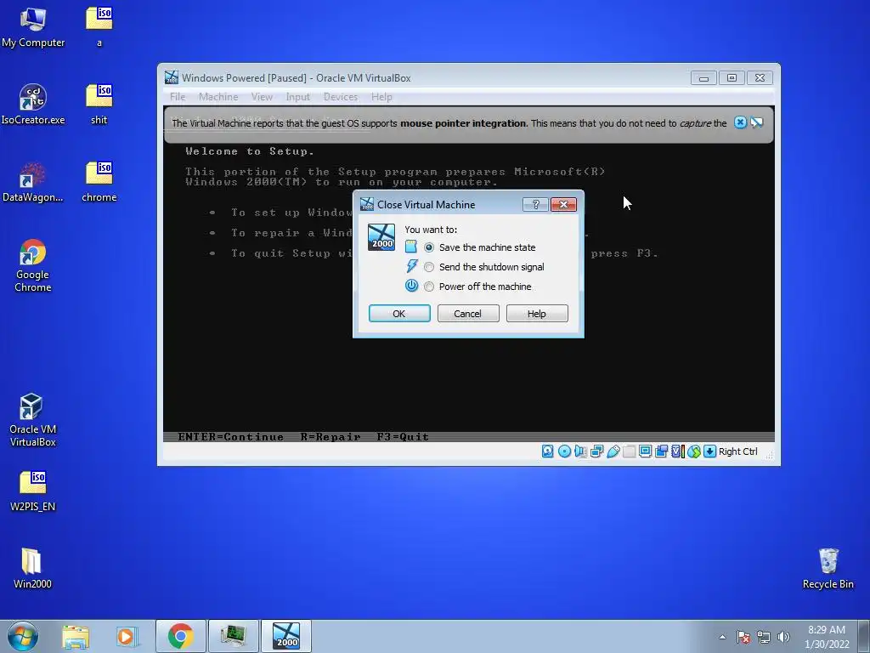
Task: Click the Help button in close dialog
Action: point(537,313)
